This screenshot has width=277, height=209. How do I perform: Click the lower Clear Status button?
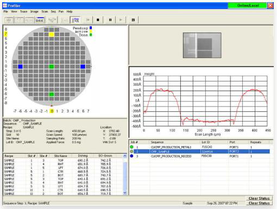click(x=259, y=203)
